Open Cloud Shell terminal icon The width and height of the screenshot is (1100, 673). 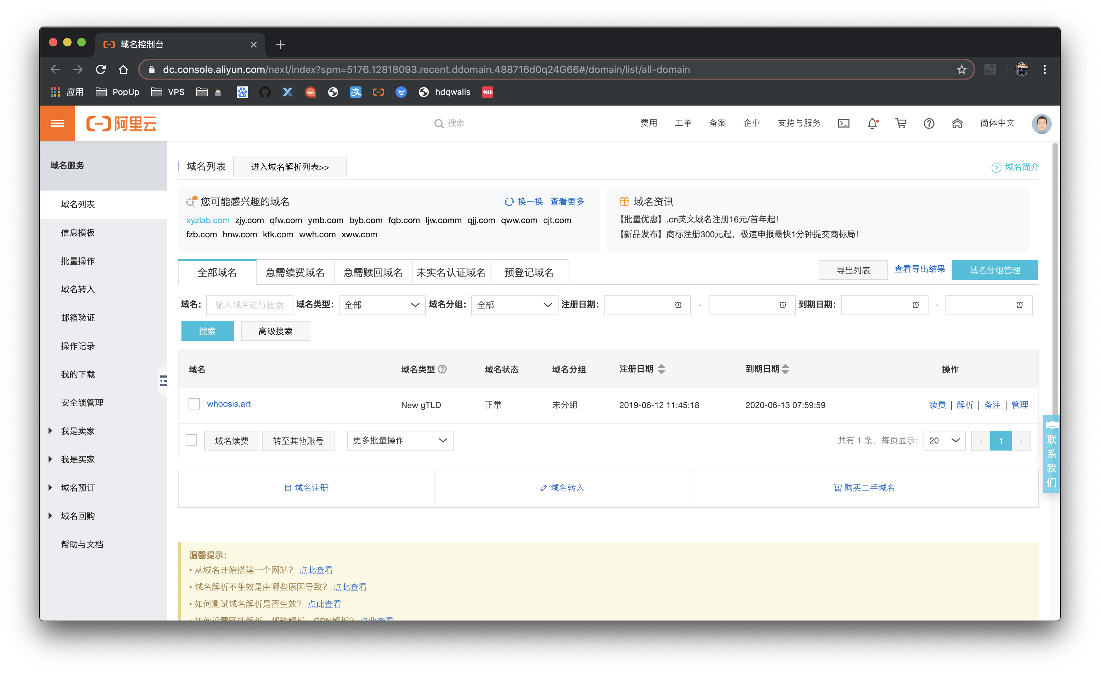(x=843, y=124)
